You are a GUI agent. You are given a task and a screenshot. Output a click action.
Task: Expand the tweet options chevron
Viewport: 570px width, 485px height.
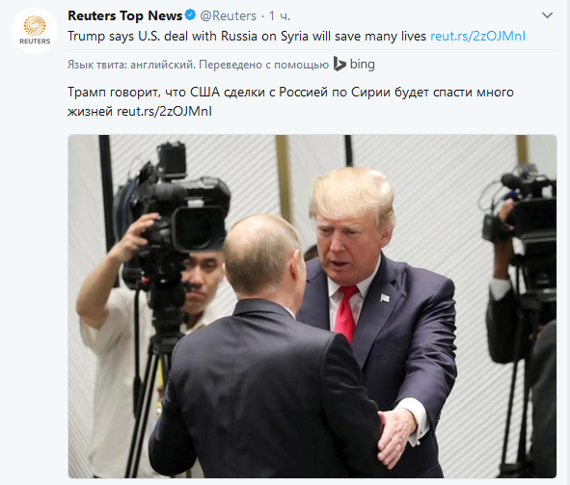[x=548, y=15]
